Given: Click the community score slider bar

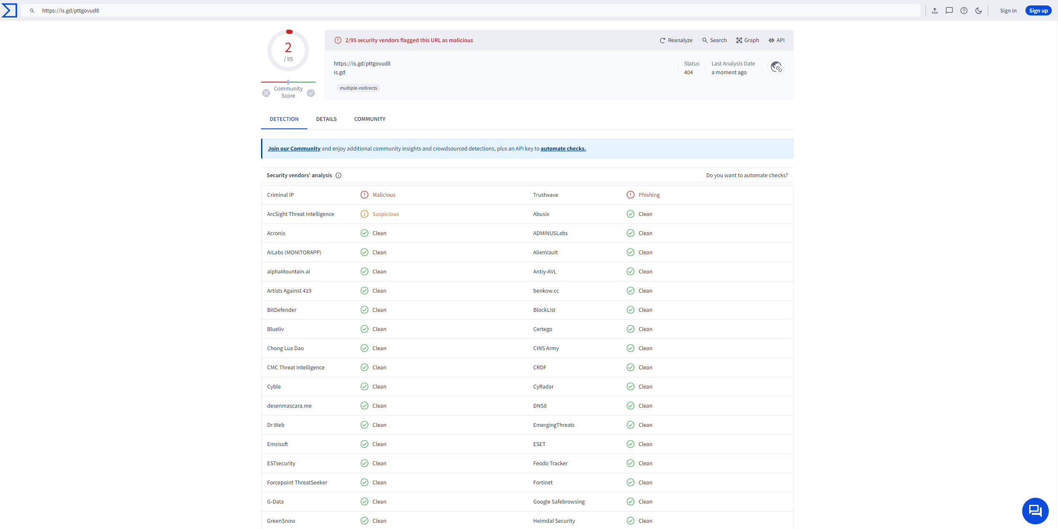Looking at the screenshot, I should coord(288,82).
